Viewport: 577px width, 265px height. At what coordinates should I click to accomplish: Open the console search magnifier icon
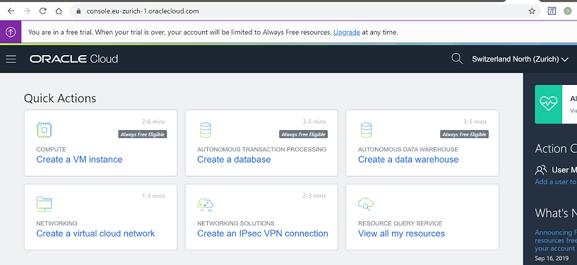click(x=457, y=59)
